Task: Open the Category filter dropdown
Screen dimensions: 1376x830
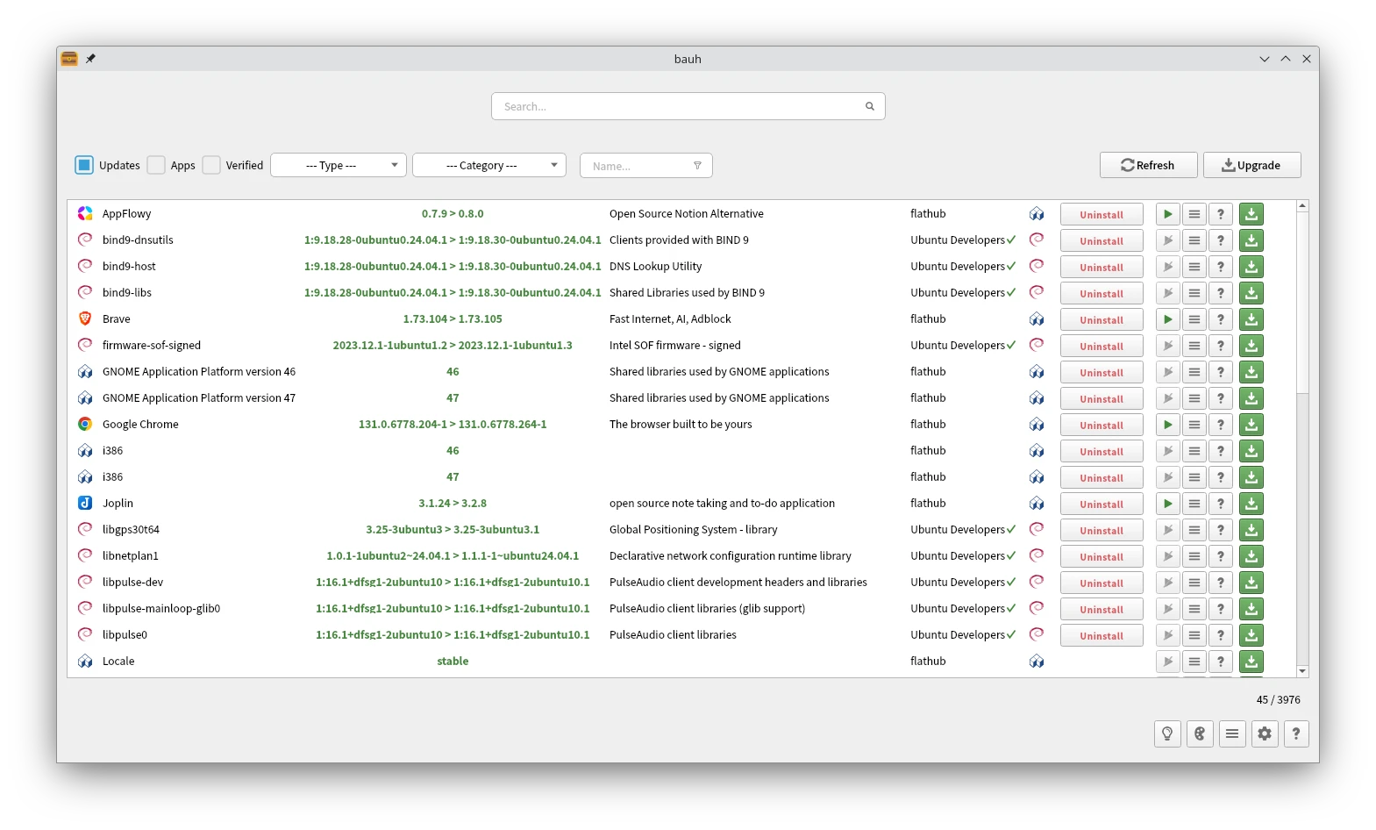Action: pyautogui.click(x=489, y=165)
